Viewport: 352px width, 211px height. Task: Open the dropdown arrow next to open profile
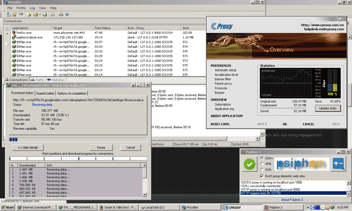[x=40, y=15]
